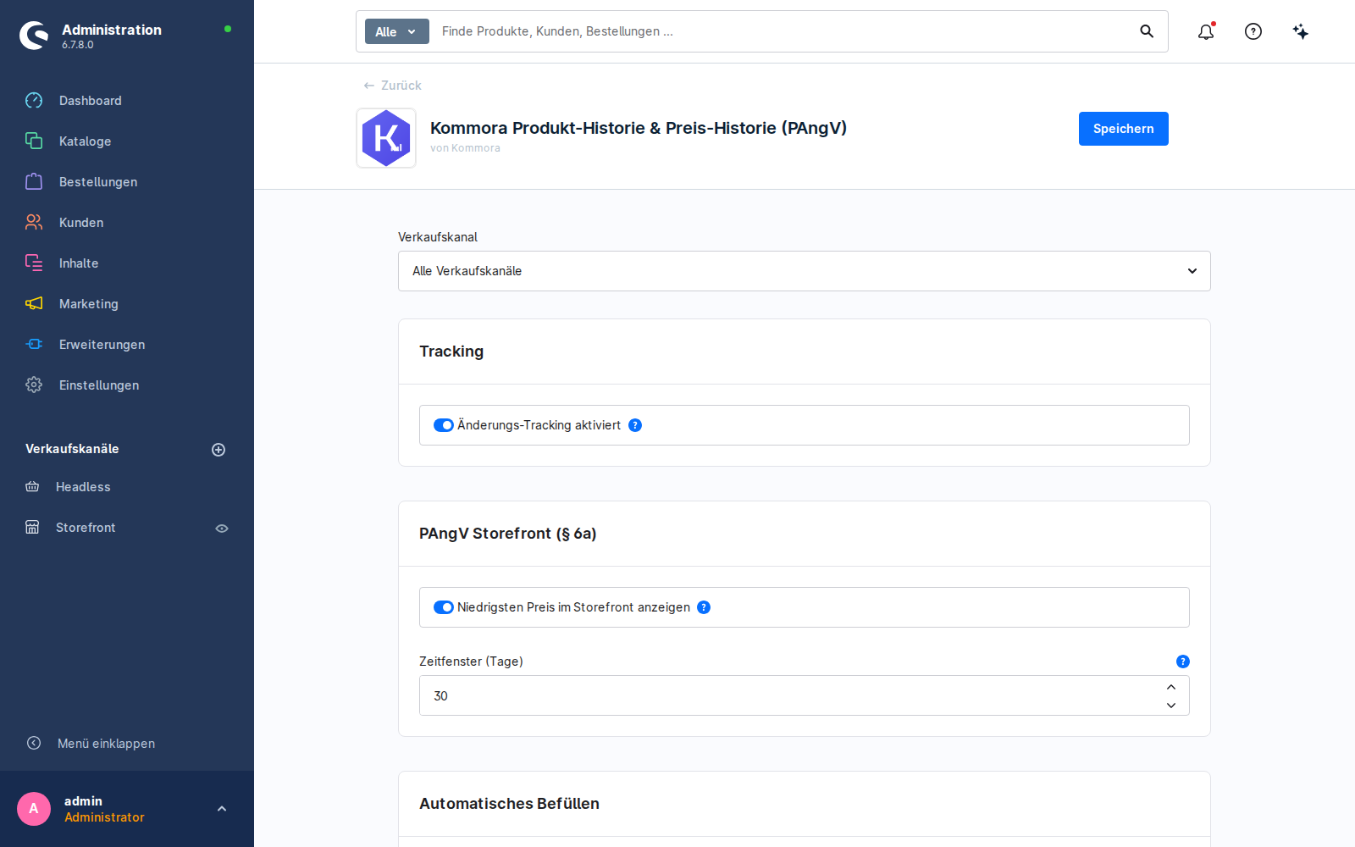1355x847 pixels.
Task: Toggle Niedrigsten Preis im Storefront anzeigen switch
Action: (444, 607)
